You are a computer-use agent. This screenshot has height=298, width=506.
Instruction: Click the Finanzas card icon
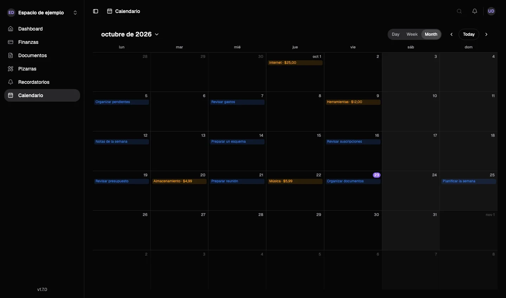(11, 42)
